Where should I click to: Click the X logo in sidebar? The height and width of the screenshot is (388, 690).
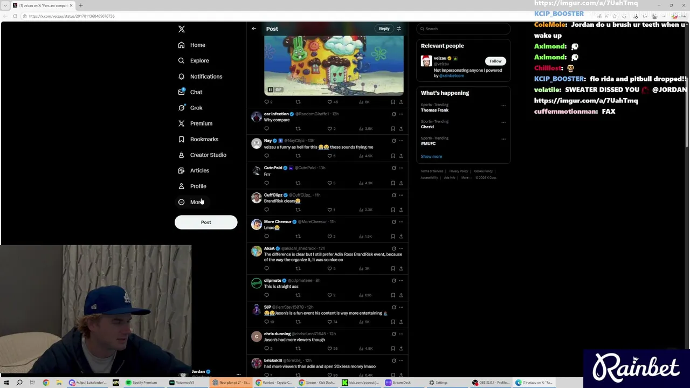click(x=182, y=29)
